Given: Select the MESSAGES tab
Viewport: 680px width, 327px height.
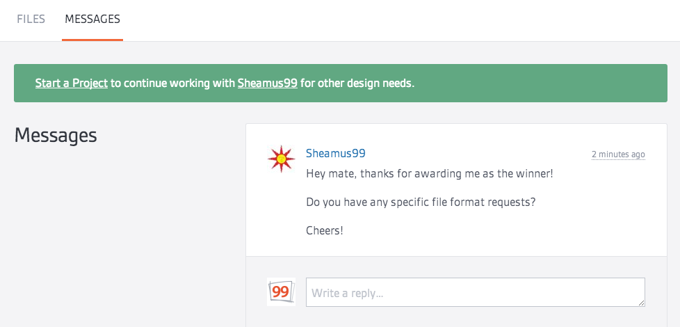Looking at the screenshot, I should click(x=92, y=19).
